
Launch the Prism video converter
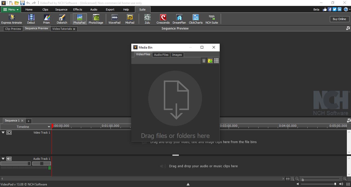point(47,19)
